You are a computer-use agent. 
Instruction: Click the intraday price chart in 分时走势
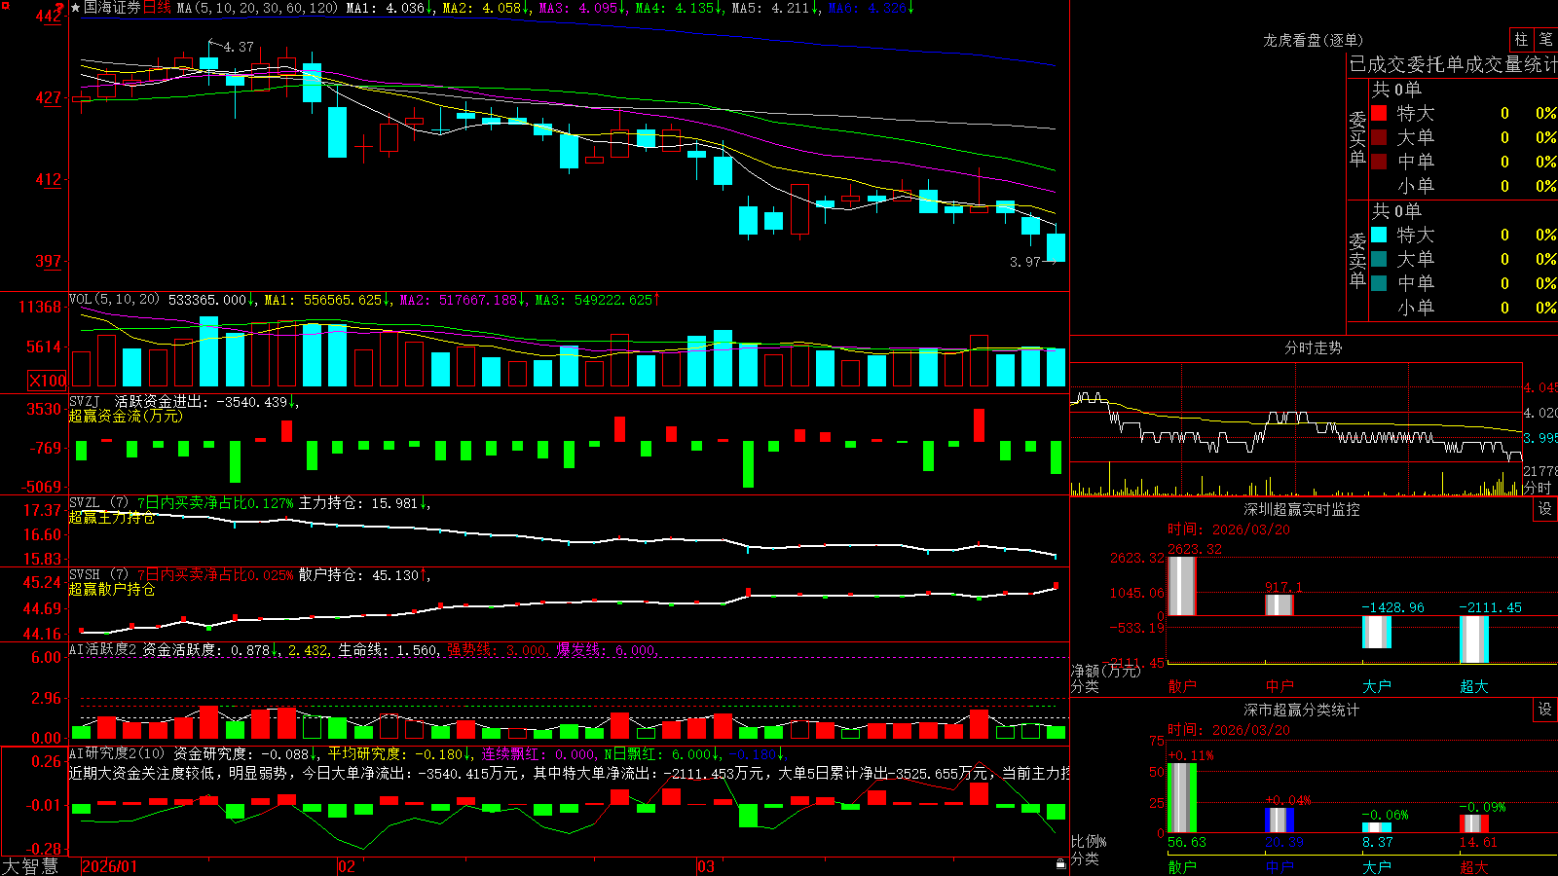(x=1296, y=413)
